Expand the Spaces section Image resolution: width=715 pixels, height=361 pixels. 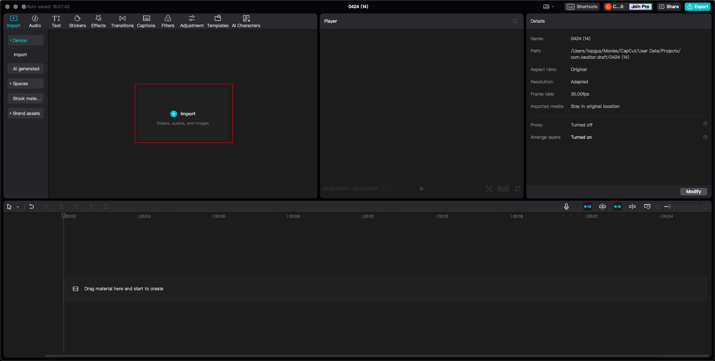point(26,84)
